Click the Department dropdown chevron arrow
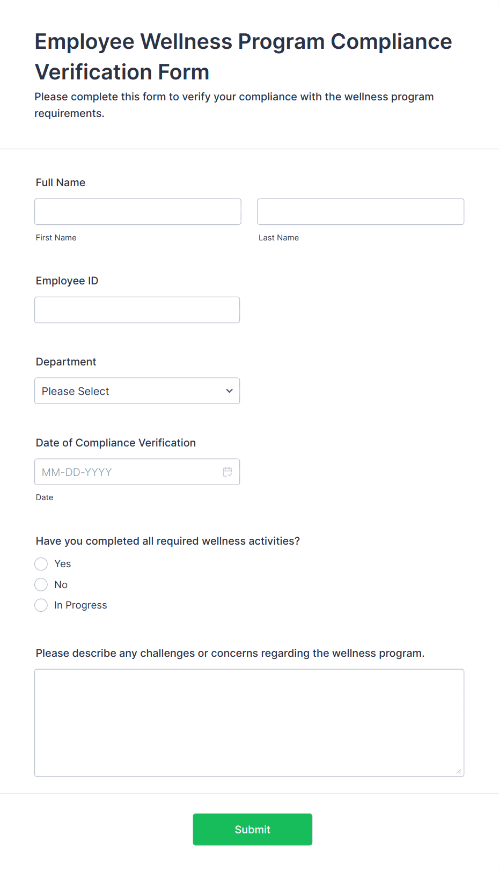Image resolution: width=499 pixels, height=872 pixels. point(229,391)
